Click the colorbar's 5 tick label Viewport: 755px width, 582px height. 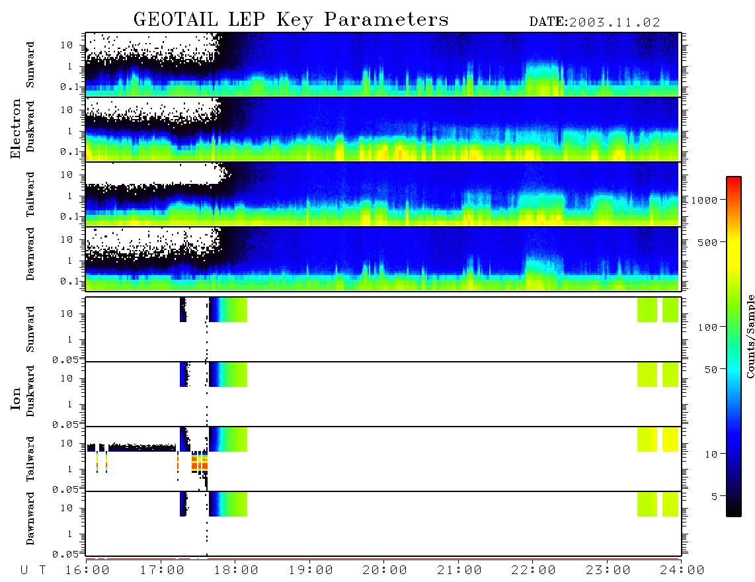click(714, 496)
